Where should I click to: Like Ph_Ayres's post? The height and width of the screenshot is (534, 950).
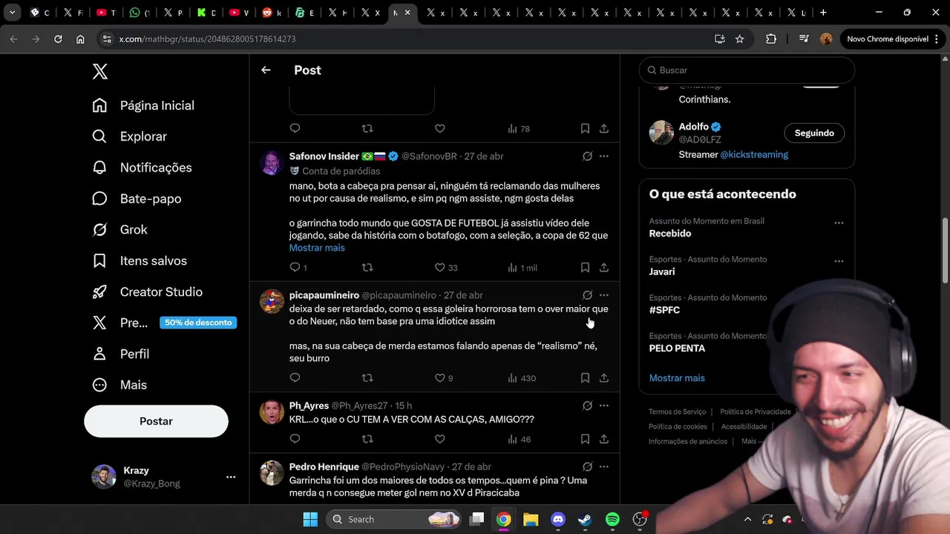coord(439,439)
